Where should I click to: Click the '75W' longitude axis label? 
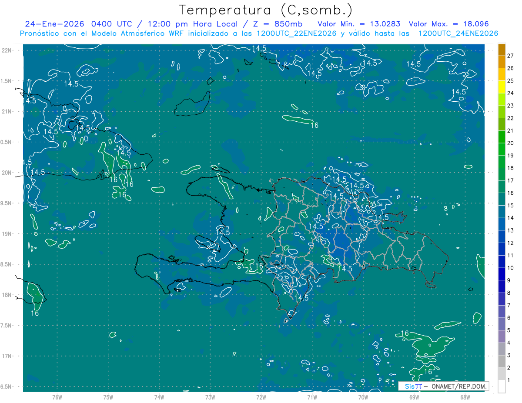[x=108, y=397]
